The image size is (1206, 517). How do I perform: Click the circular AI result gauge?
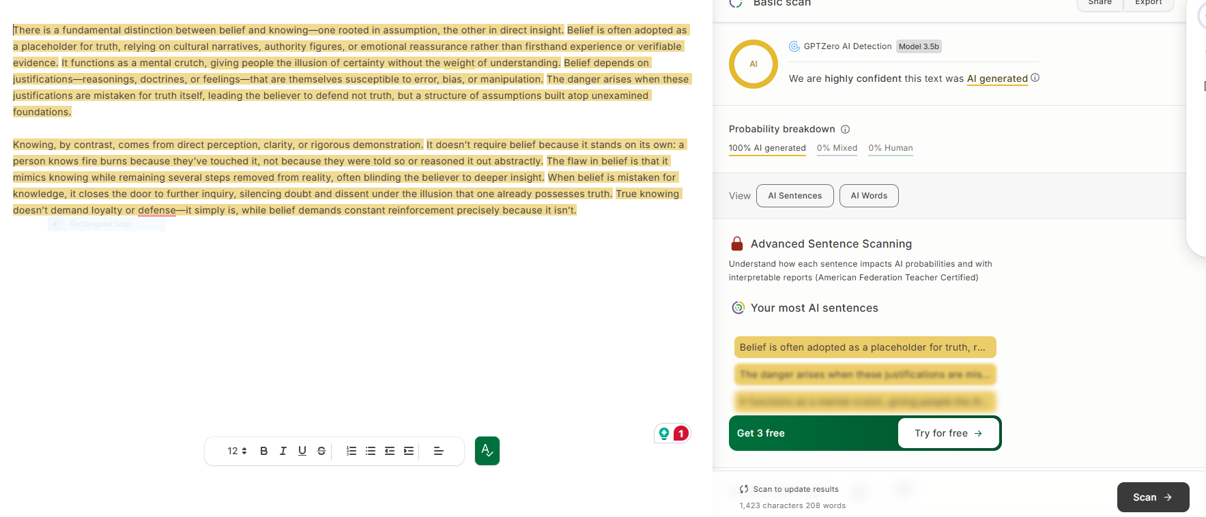tap(753, 64)
